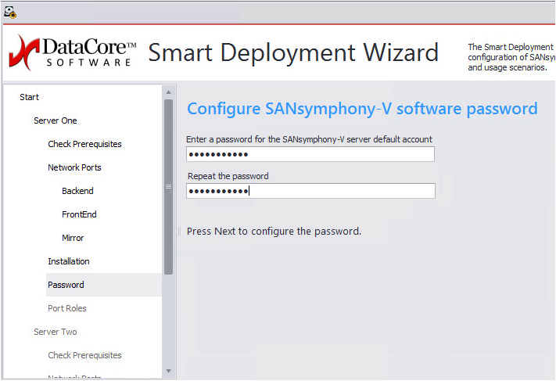Click the Smart Deployment Wizard title

293,52
